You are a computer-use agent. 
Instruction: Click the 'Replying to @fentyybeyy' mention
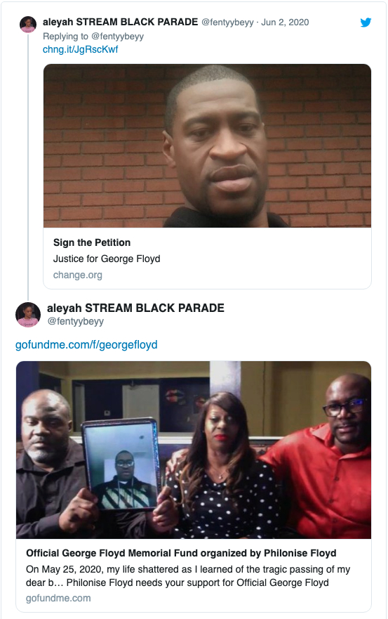pos(117,37)
